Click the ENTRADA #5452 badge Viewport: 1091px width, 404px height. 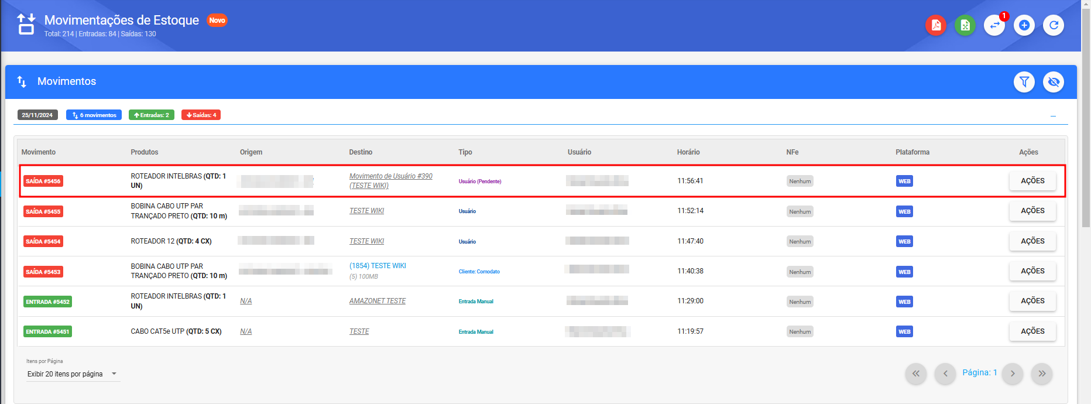click(x=48, y=302)
